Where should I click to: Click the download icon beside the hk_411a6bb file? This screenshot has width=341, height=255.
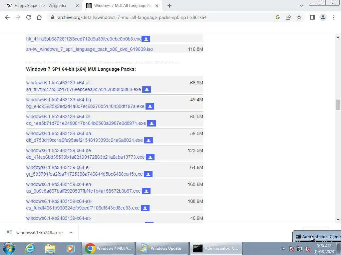click(146, 39)
